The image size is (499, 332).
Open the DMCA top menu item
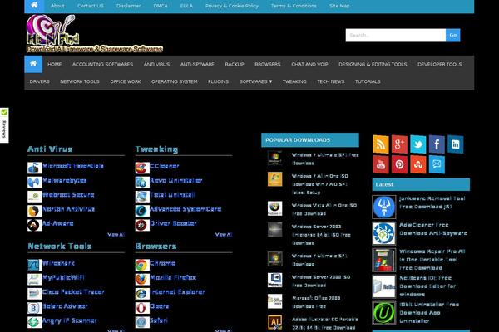161,6
